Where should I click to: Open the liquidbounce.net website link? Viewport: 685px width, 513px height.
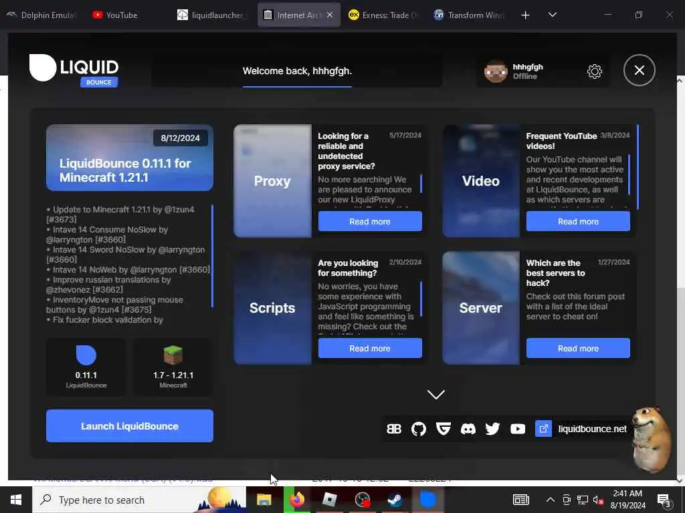593,429
